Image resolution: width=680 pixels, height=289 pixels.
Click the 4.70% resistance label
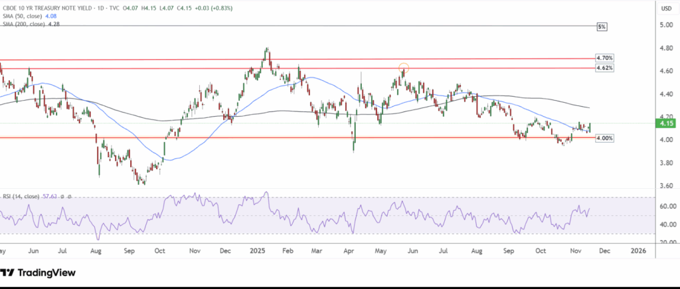604,58
